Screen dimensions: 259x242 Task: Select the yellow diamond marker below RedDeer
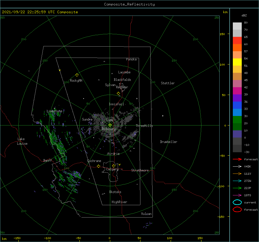(119, 94)
